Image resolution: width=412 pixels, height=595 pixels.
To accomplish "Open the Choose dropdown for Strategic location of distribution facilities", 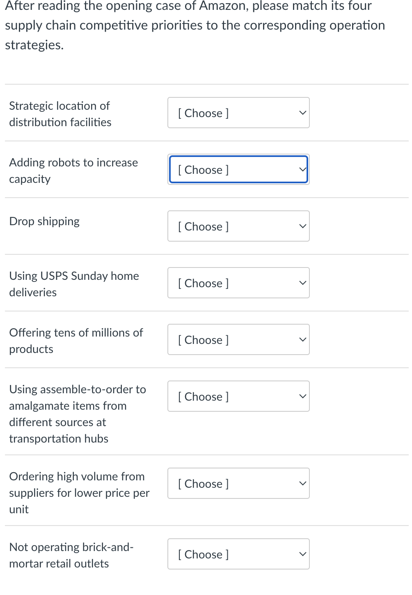I will click(x=238, y=113).
